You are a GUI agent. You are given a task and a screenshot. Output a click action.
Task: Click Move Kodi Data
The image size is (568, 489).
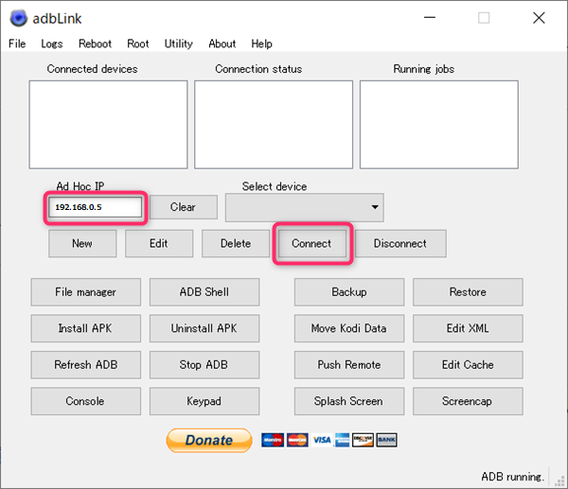[x=349, y=328]
